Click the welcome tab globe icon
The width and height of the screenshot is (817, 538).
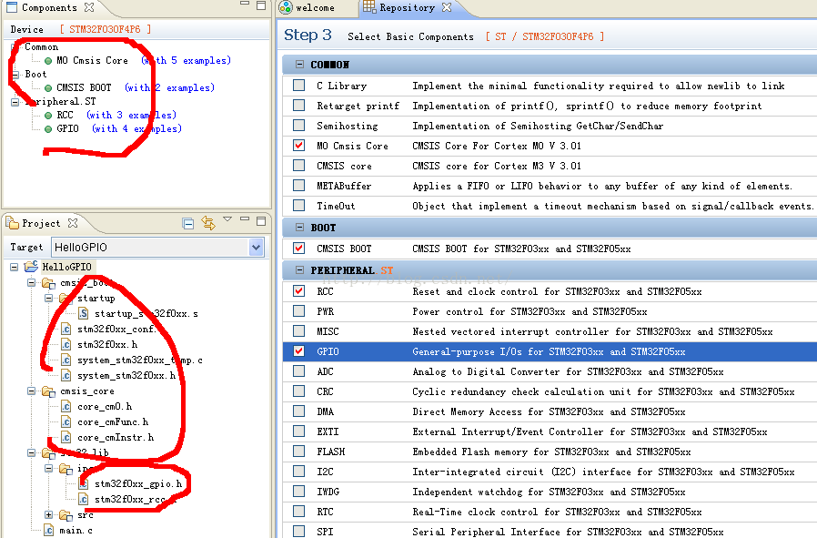pos(286,7)
